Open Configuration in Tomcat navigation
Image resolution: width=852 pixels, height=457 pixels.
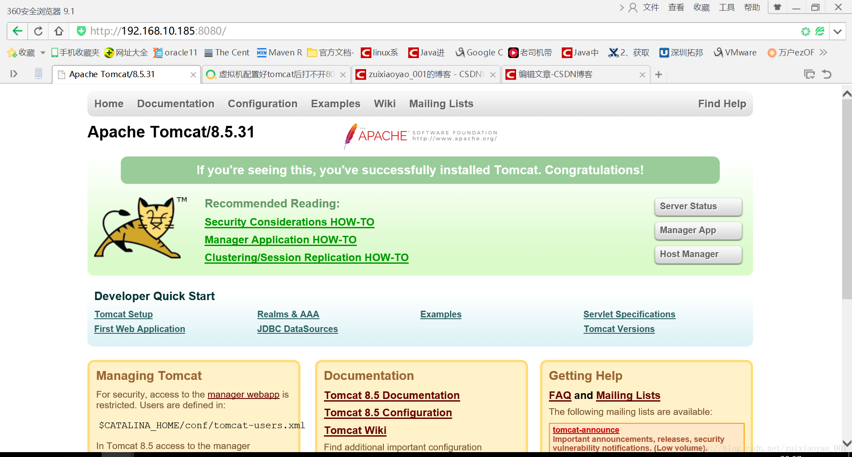pyautogui.click(x=263, y=104)
